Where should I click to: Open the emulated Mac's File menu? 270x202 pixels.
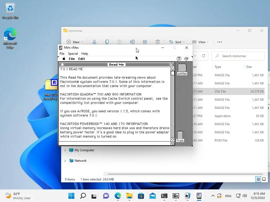pyautogui.click(x=72, y=59)
